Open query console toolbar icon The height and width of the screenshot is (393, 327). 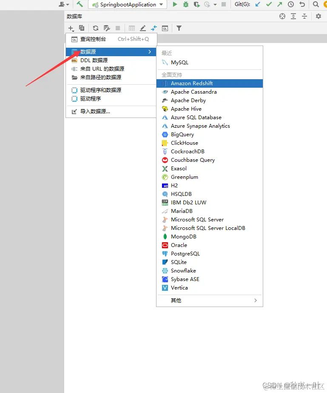(165, 29)
